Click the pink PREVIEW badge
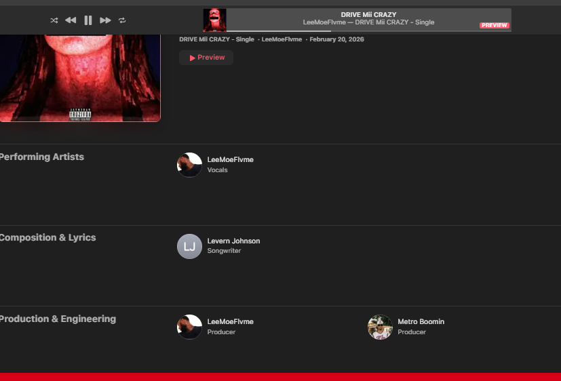Image resolution: width=561 pixels, height=381 pixels. [494, 25]
